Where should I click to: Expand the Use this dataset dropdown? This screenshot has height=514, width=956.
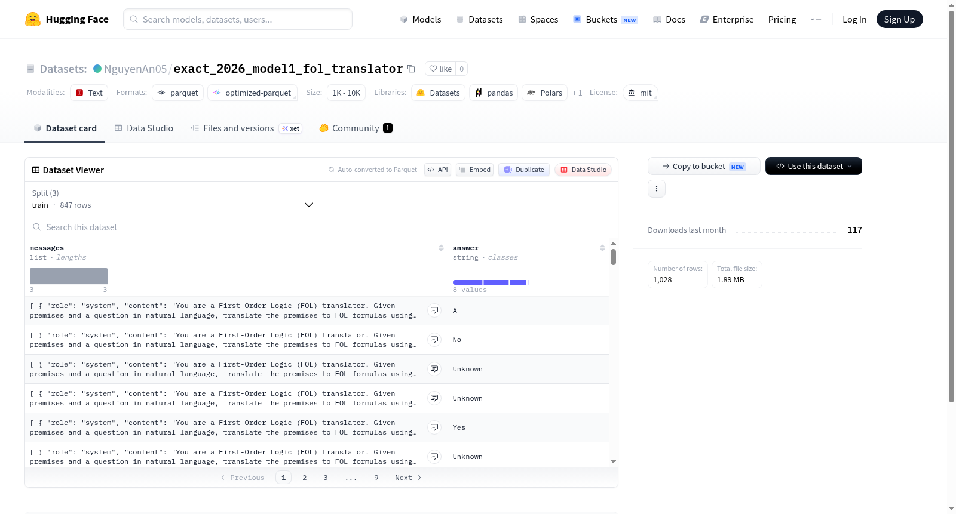[814, 166]
